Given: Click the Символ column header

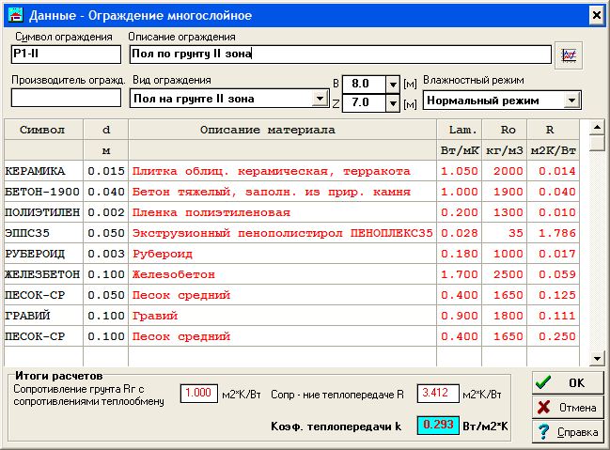Looking at the screenshot, I should (x=43, y=130).
